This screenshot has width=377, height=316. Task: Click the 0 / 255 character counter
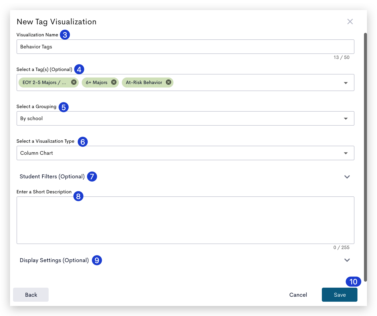coord(341,248)
